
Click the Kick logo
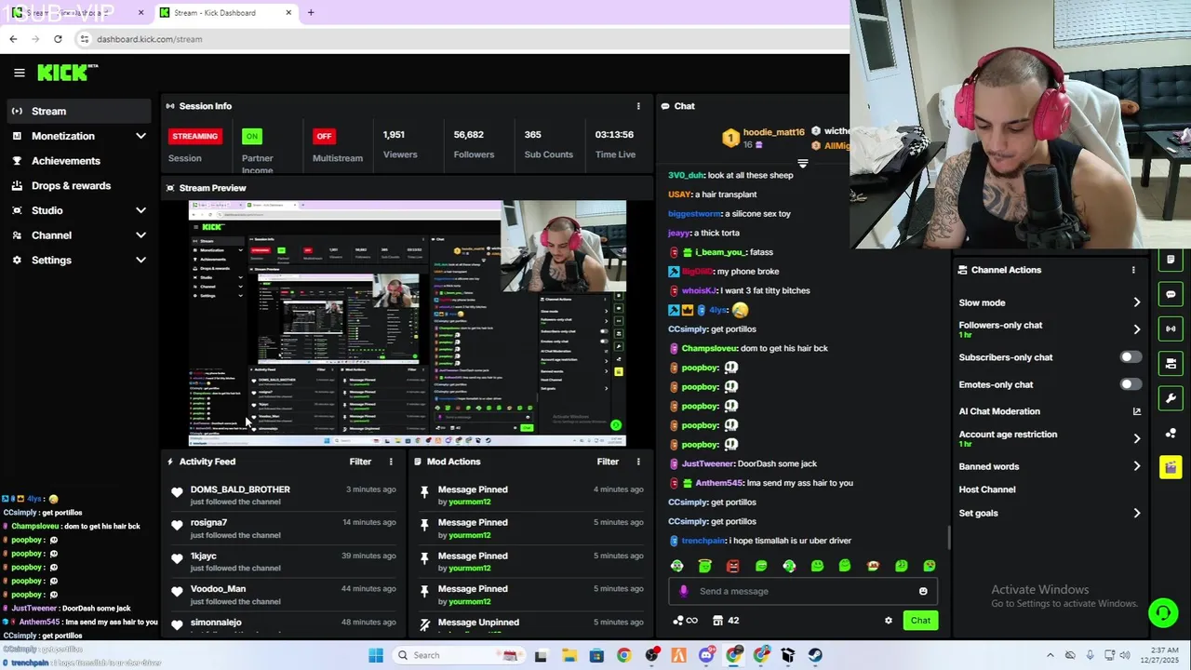(67, 72)
